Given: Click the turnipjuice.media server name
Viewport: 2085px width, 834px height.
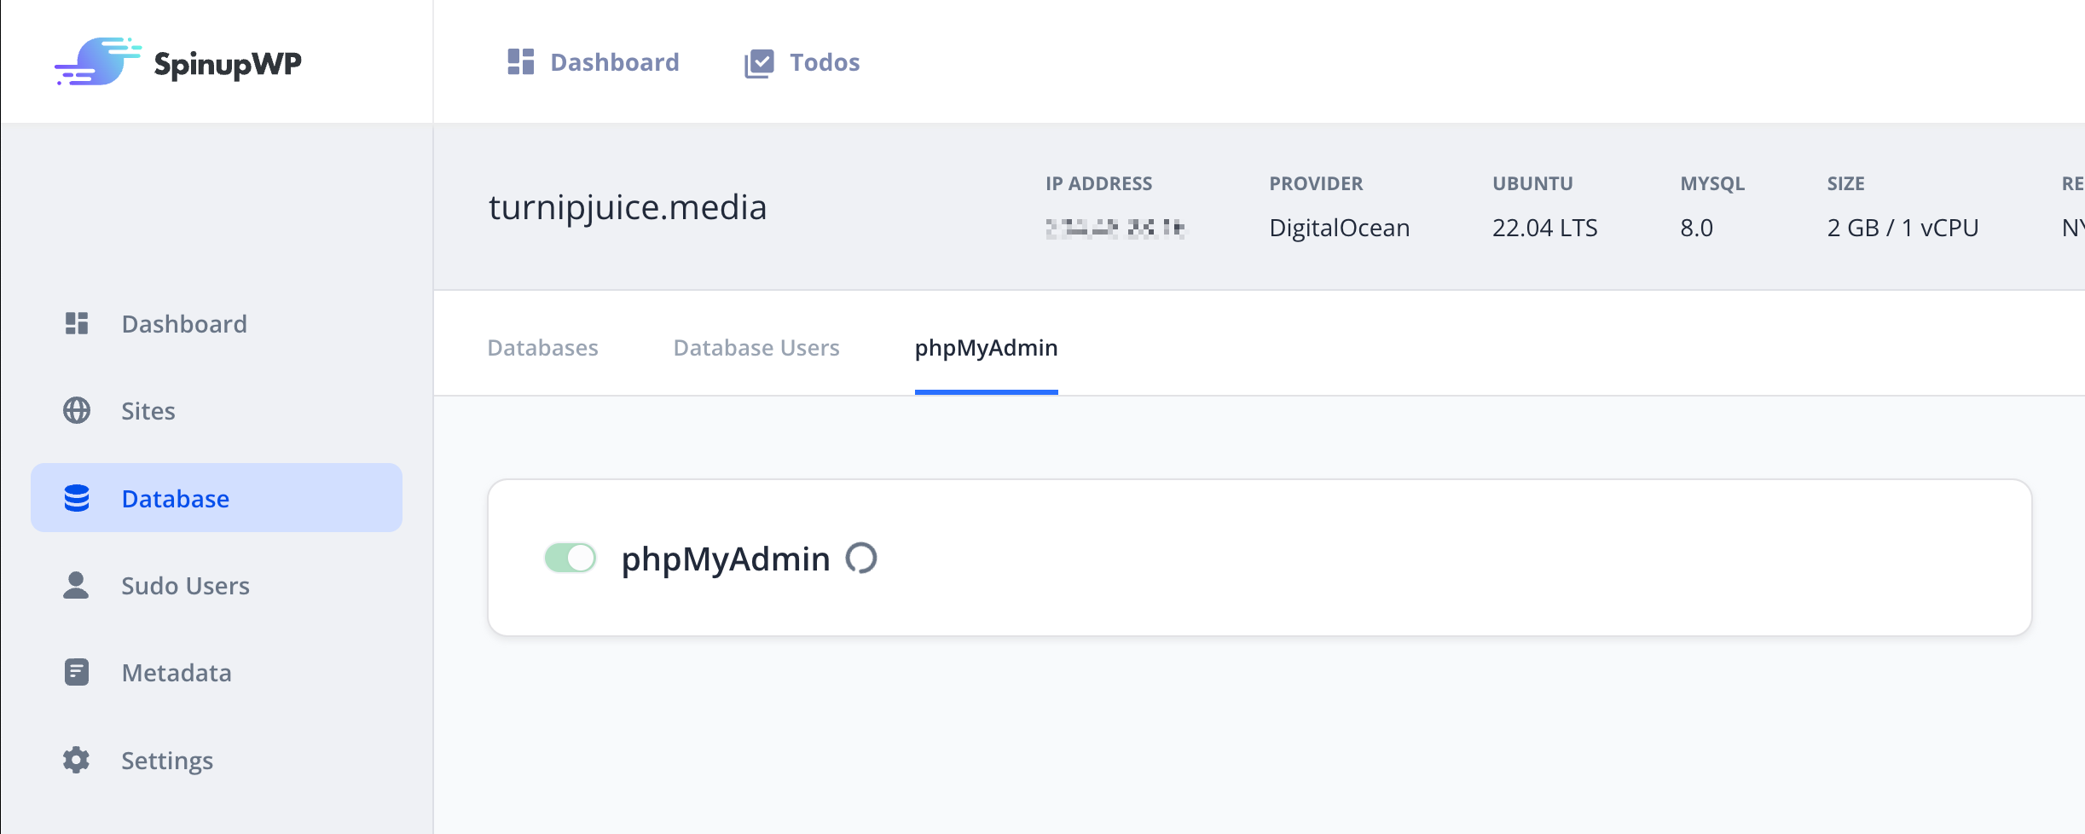Looking at the screenshot, I should coord(628,206).
